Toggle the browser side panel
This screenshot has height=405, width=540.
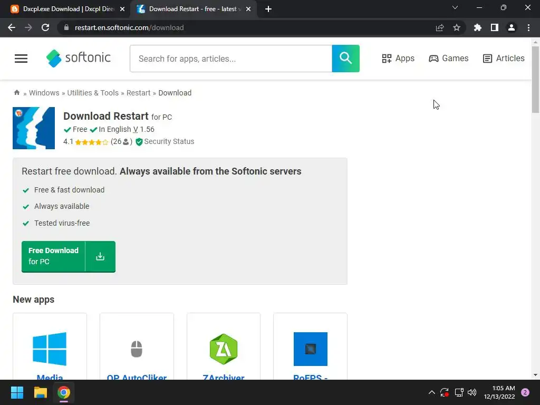coord(495,27)
